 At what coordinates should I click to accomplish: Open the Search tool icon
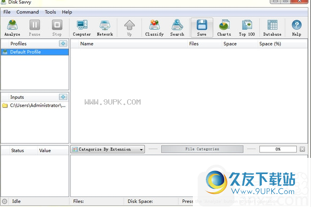tap(177, 25)
